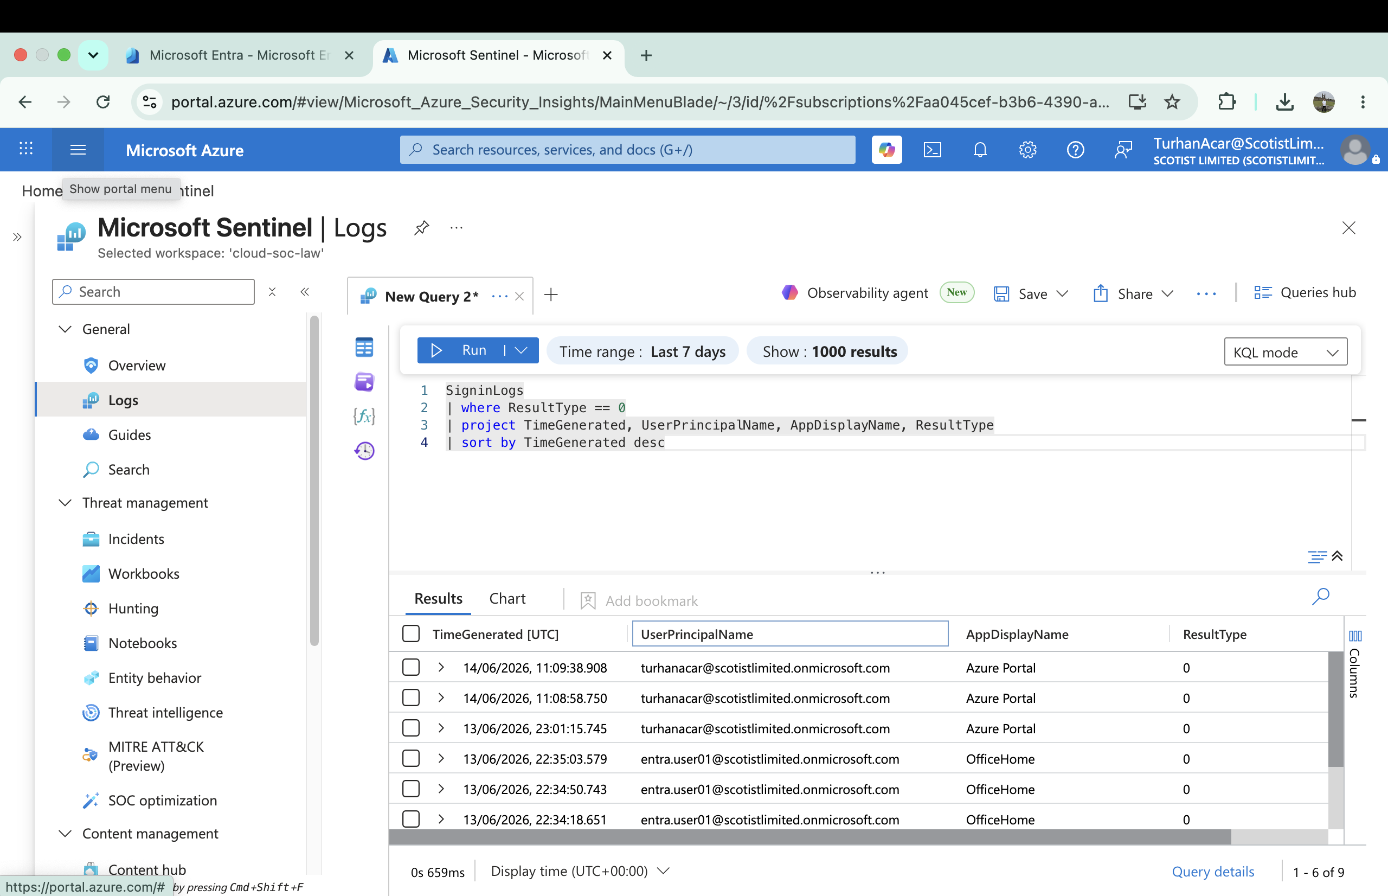
Task: Open the Azure portal menu hamburger
Action: 78,150
